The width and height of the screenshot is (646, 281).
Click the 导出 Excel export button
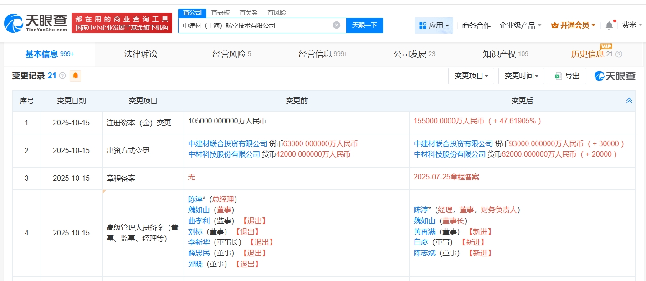coord(567,76)
